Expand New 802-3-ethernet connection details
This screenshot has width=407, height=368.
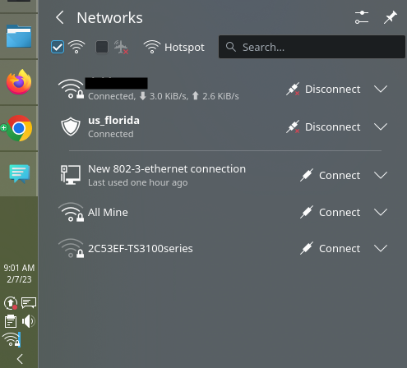[x=381, y=175]
